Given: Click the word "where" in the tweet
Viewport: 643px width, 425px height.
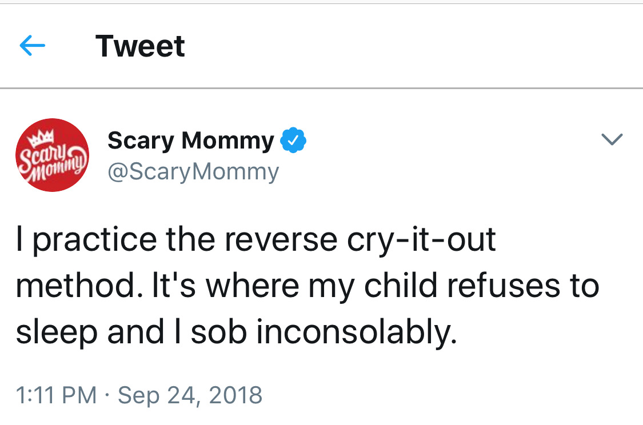Looking at the screenshot, I should coord(252,286).
